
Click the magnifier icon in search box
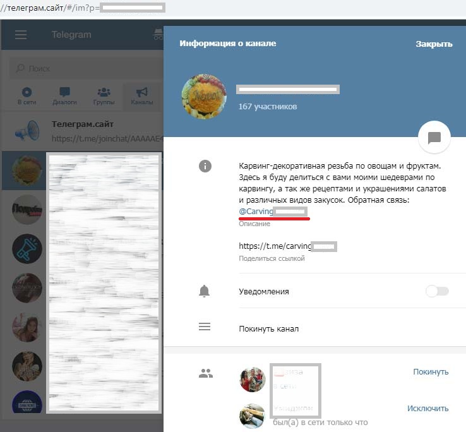coord(20,68)
